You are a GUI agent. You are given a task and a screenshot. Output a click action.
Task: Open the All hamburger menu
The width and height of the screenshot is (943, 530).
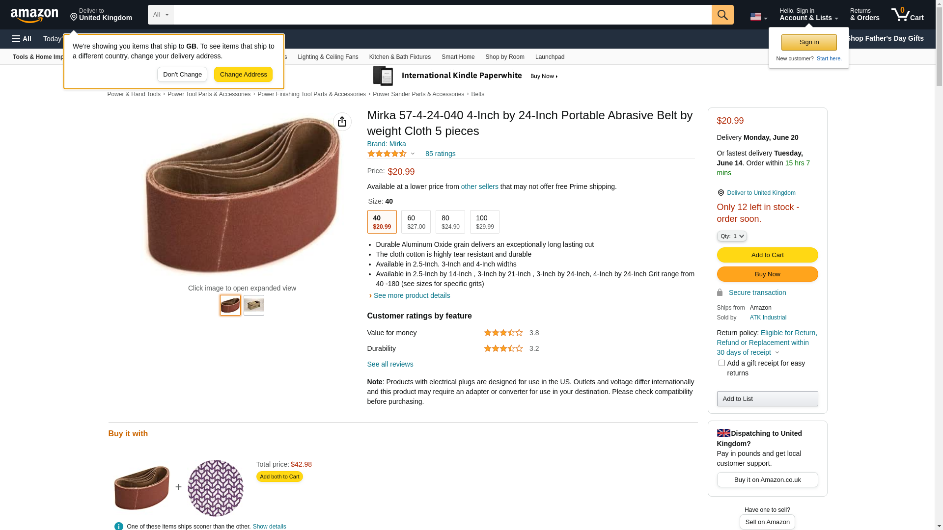tap(22, 39)
